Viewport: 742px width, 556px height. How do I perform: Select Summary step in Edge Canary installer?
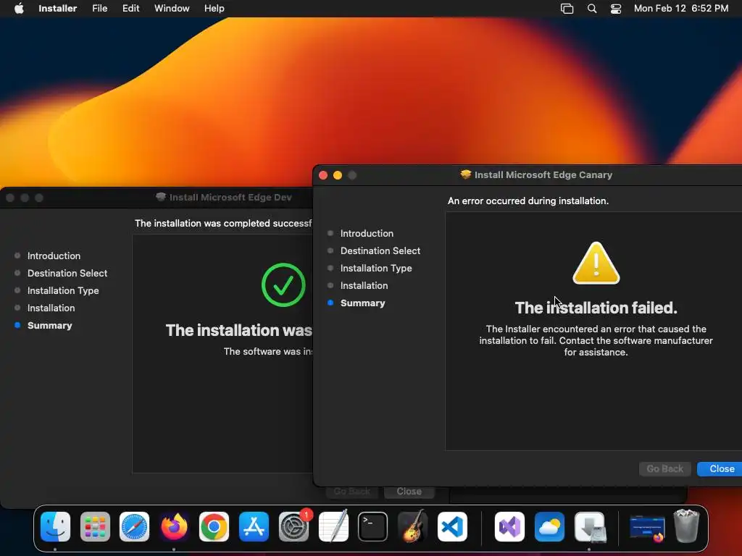tap(362, 303)
